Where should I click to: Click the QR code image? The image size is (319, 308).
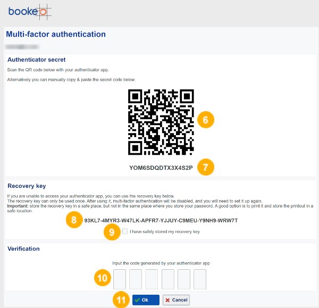click(x=161, y=122)
